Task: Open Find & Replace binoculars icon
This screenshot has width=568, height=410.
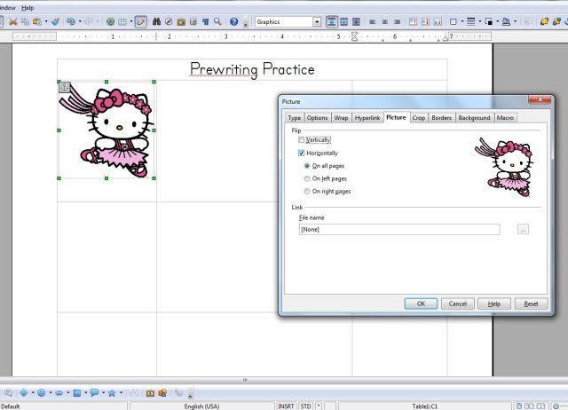Action: (x=156, y=21)
